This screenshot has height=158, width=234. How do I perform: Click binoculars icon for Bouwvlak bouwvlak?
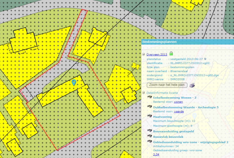tap(149, 136)
